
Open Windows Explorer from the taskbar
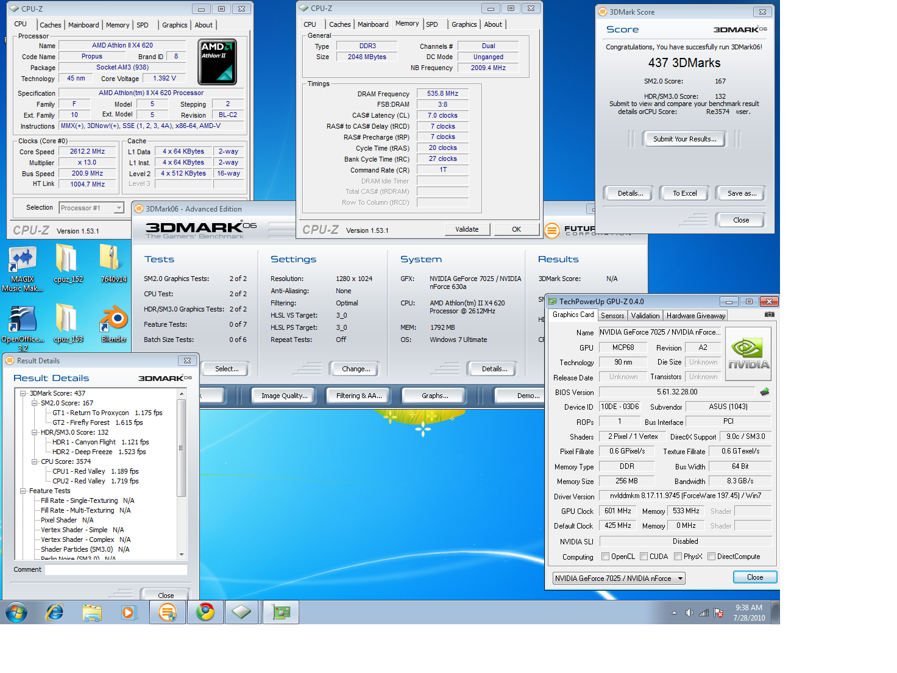(x=92, y=612)
